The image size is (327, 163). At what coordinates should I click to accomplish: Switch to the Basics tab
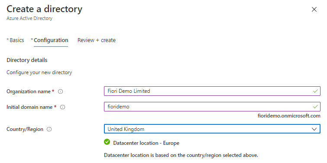pyautogui.click(x=16, y=40)
